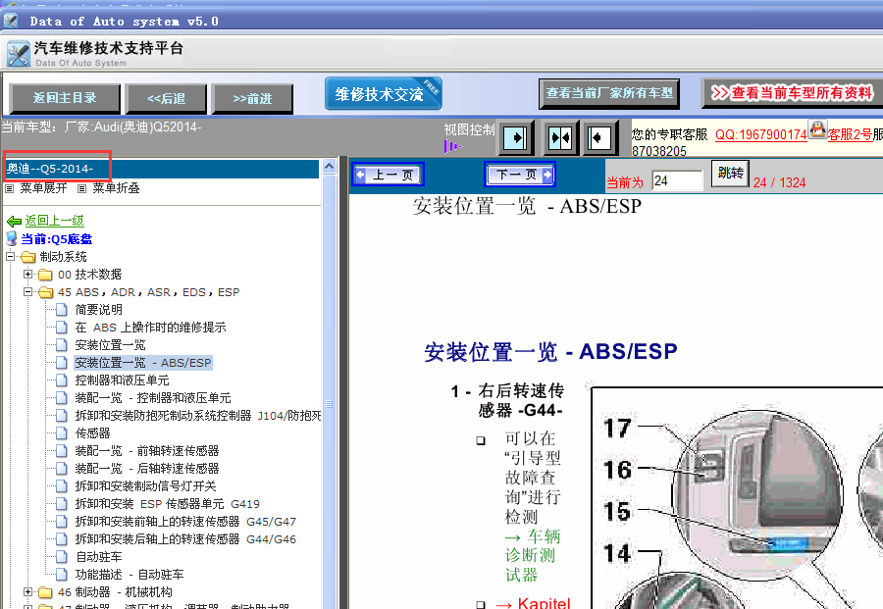Click the document icon beside 安装位置一览
The height and width of the screenshot is (609, 883).
(x=62, y=345)
